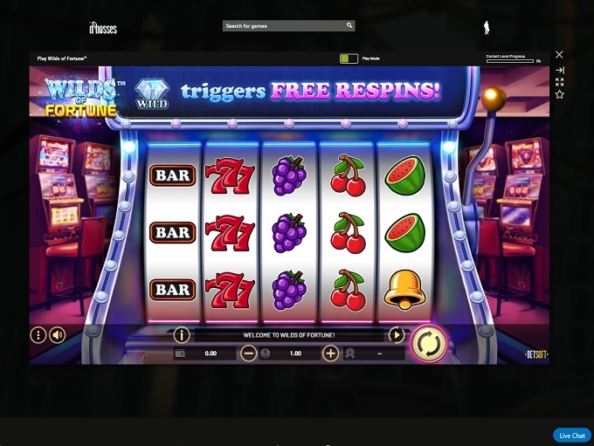594x446 pixels.
Task: Click the search magnifier icon
Action: click(349, 25)
